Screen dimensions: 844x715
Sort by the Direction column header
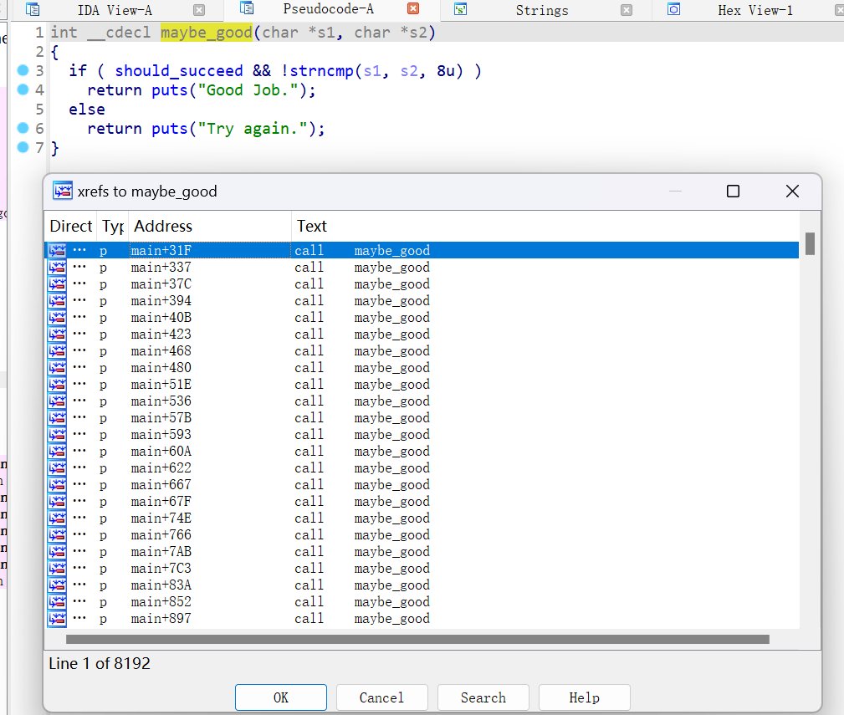[x=70, y=226]
